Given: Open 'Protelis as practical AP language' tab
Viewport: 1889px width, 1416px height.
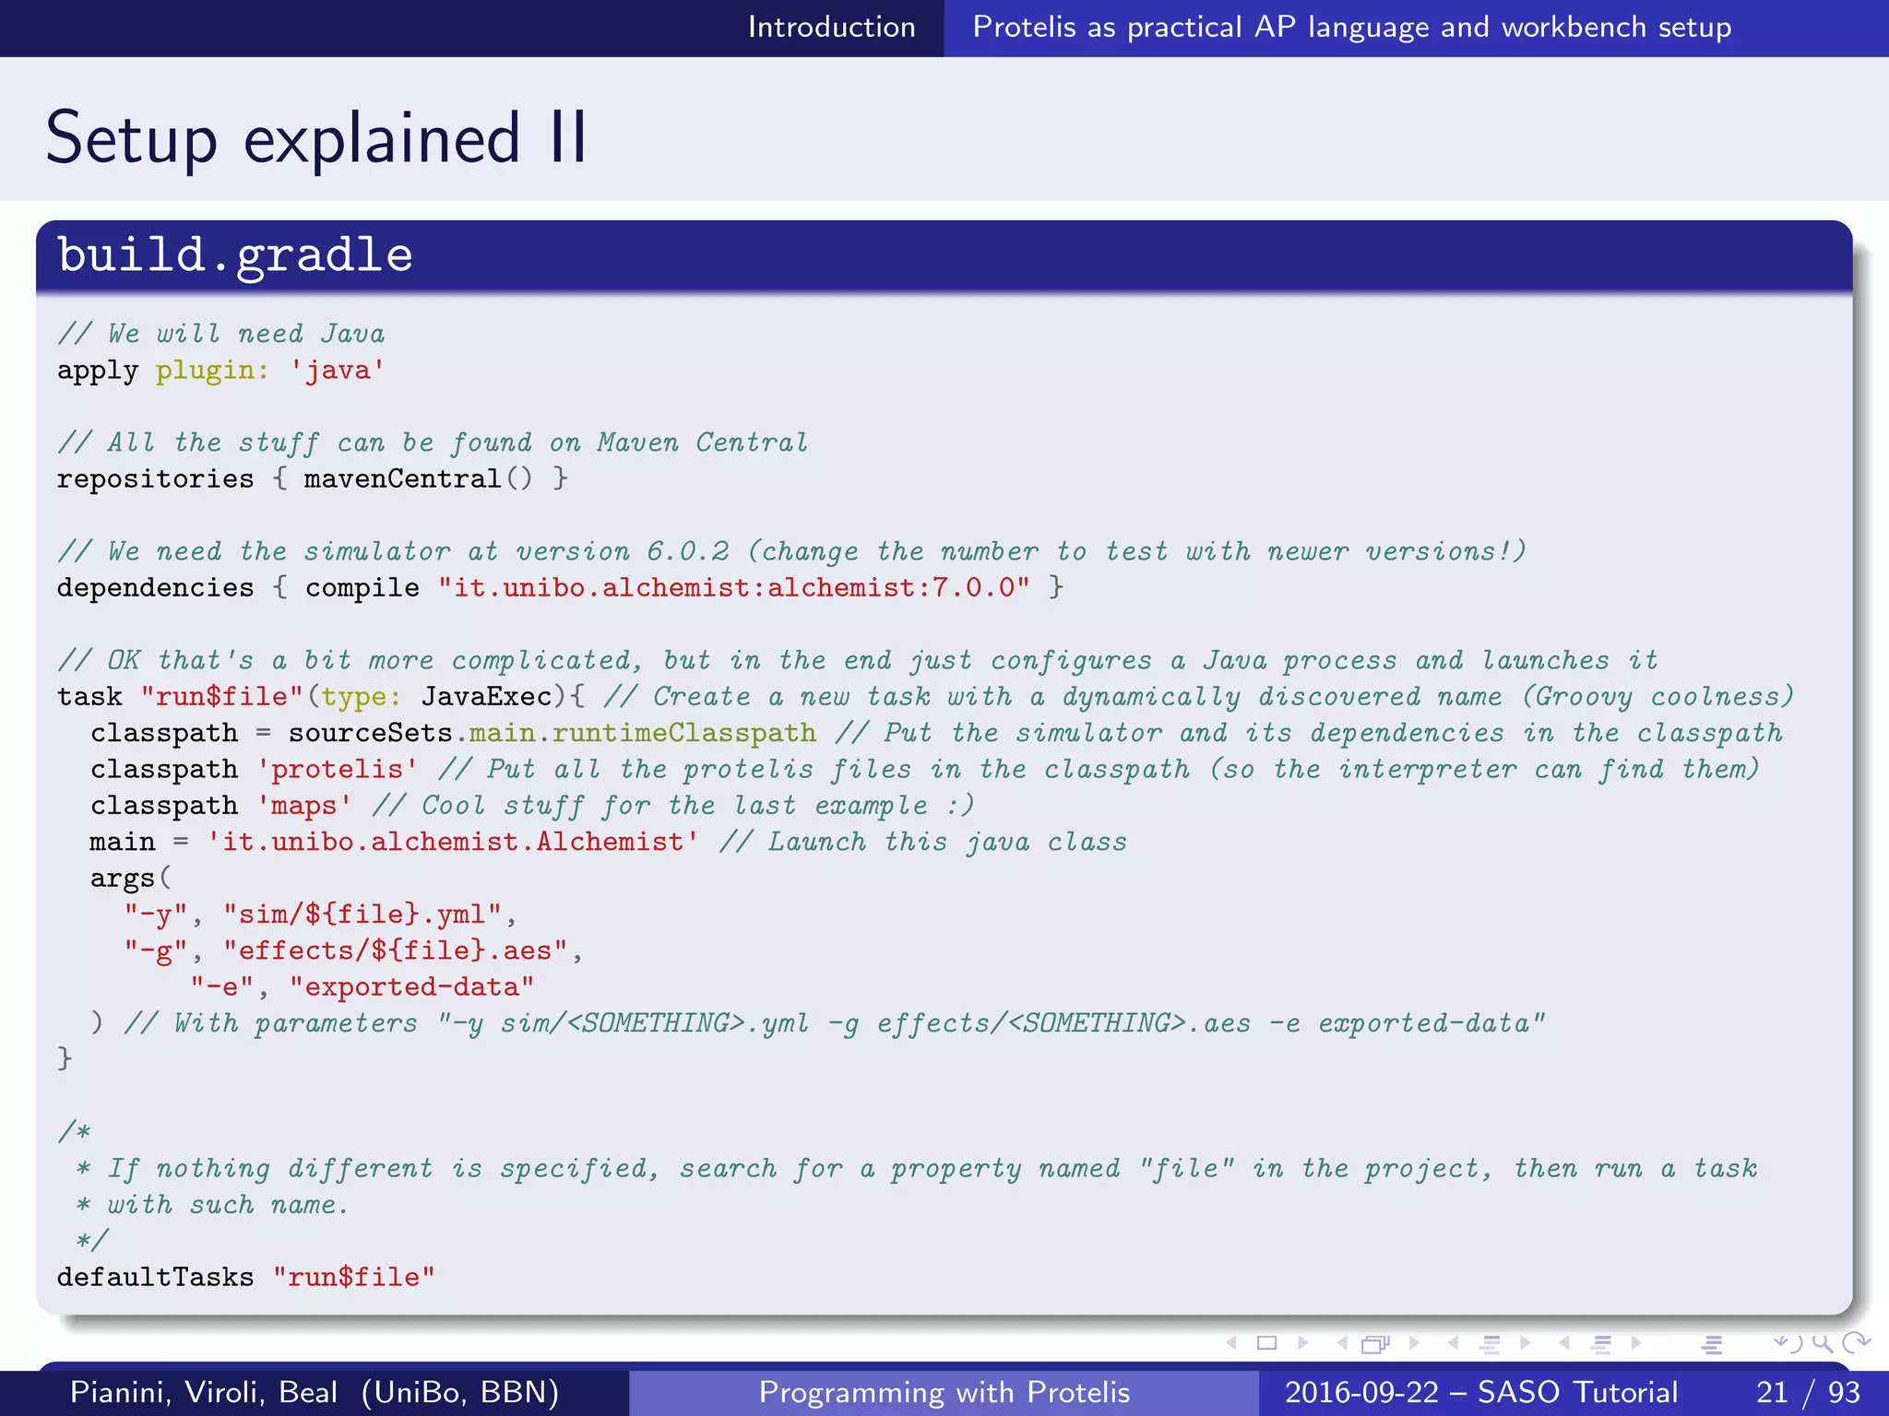Looking at the screenshot, I should click(x=1352, y=28).
